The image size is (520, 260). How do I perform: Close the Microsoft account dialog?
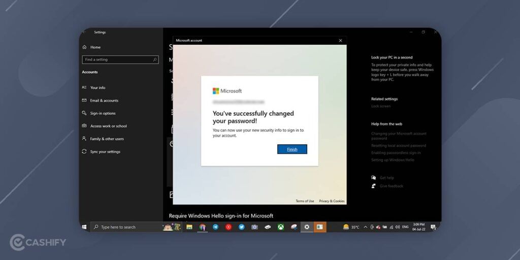(x=340, y=41)
